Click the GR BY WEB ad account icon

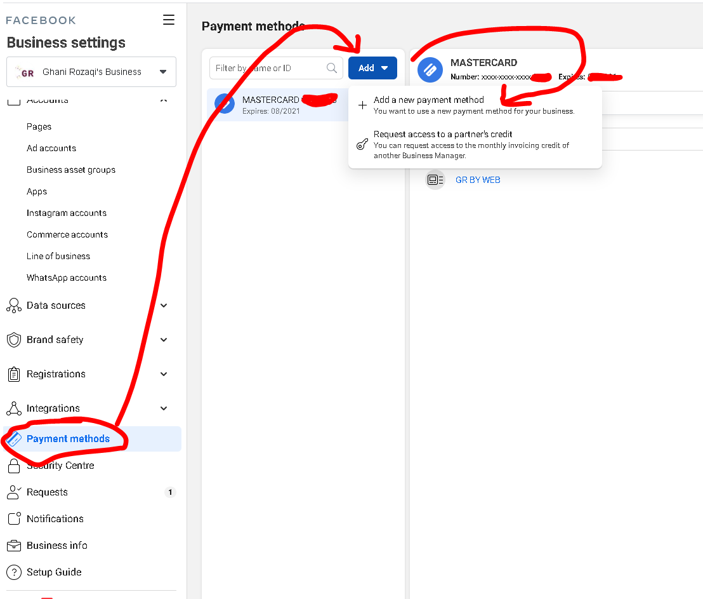pos(435,180)
